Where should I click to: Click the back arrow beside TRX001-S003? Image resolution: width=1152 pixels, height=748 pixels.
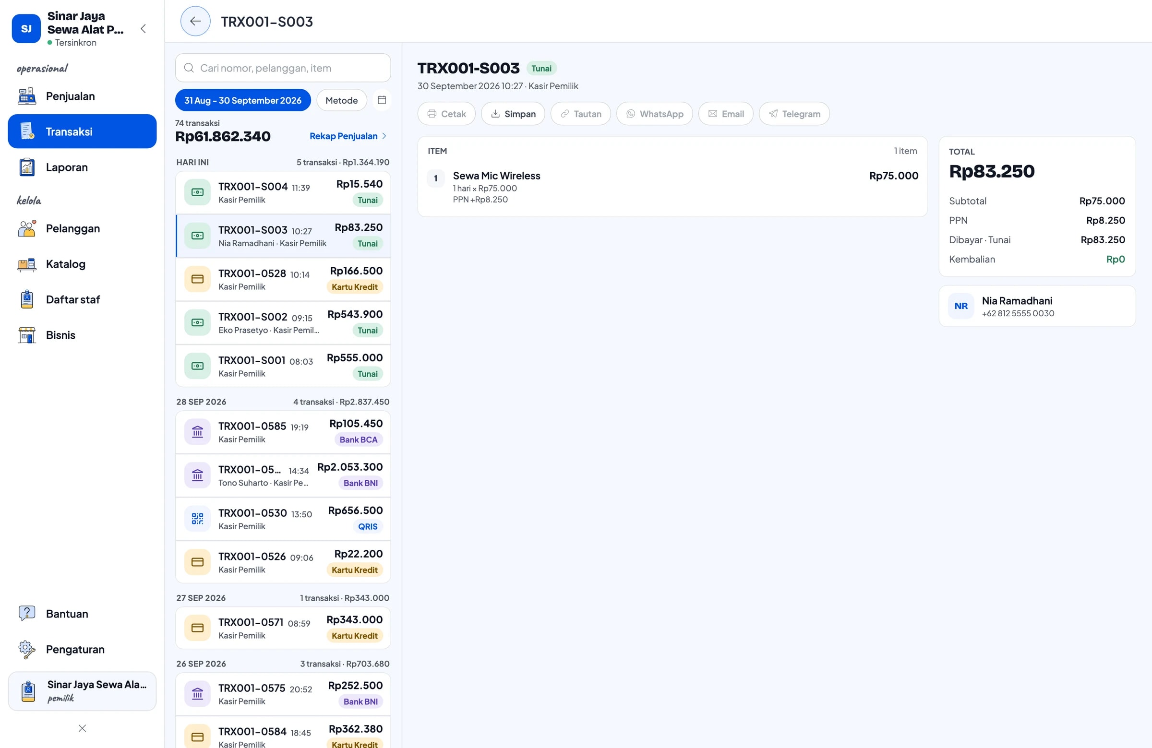point(195,21)
